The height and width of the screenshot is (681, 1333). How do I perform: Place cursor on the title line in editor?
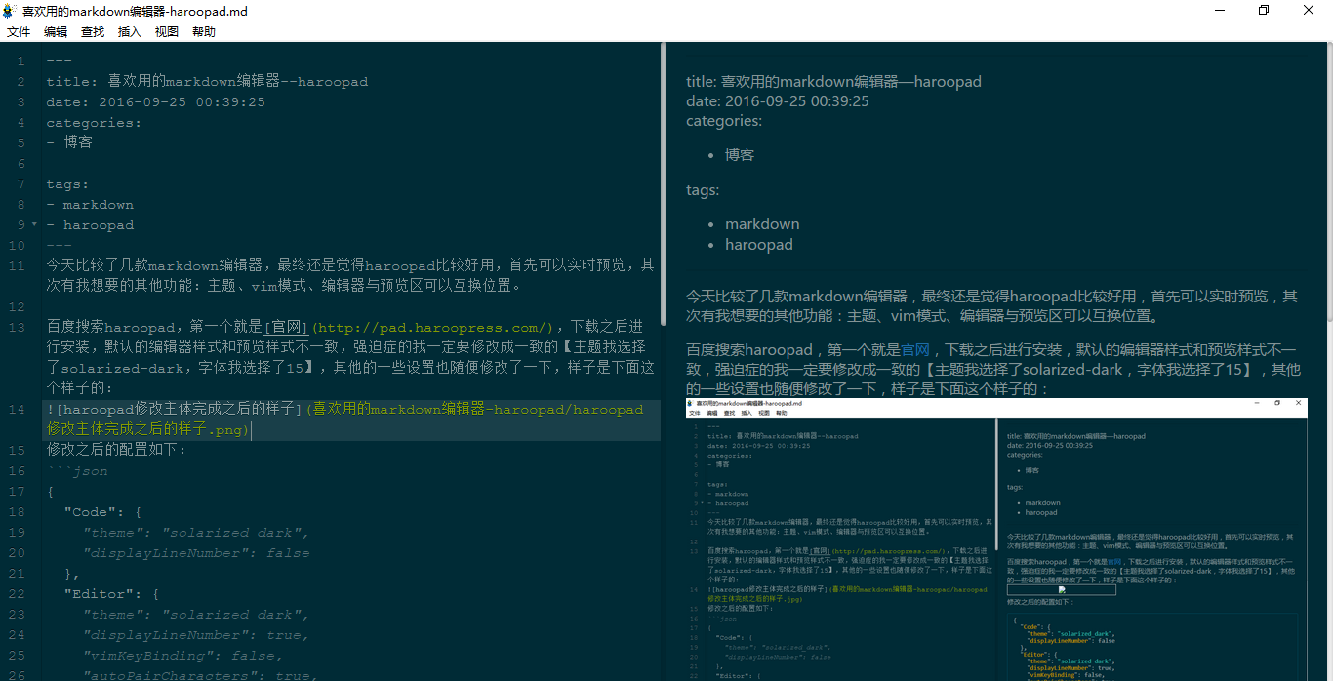[207, 82]
